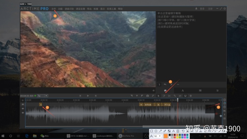Click the subtitle draft text area
Viewport: 247px width, 139px height.
[x=191, y=46]
